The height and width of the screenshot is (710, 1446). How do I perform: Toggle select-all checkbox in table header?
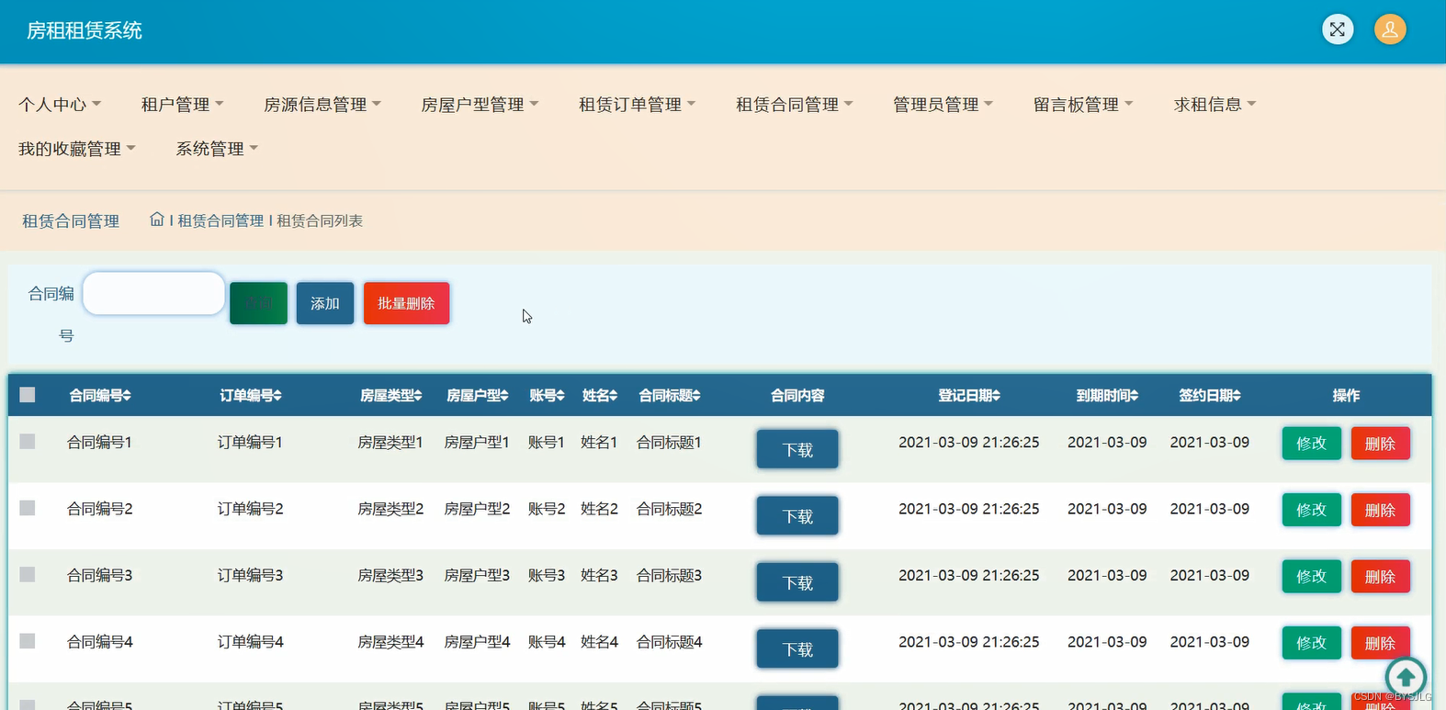[28, 395]
